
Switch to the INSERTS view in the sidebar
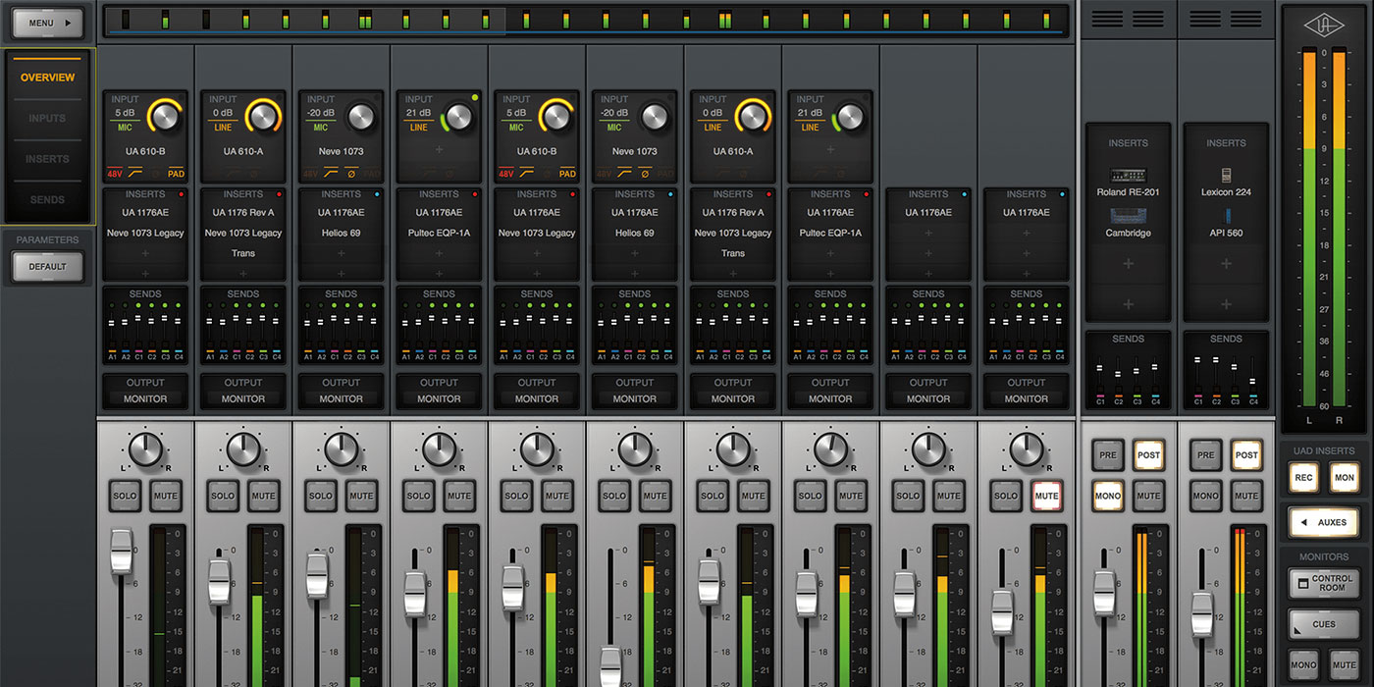(48, 159)
